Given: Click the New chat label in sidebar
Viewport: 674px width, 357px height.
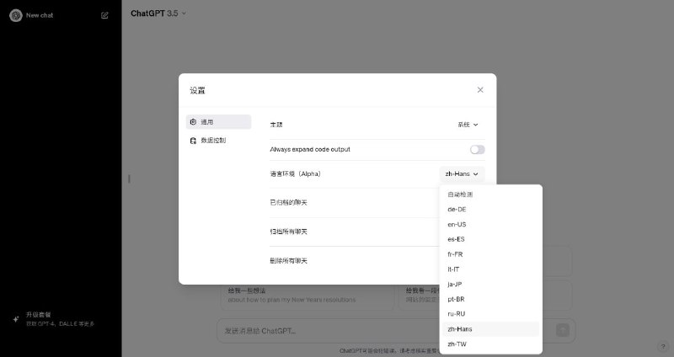Looking at the screenshot, I should [40, 15].
